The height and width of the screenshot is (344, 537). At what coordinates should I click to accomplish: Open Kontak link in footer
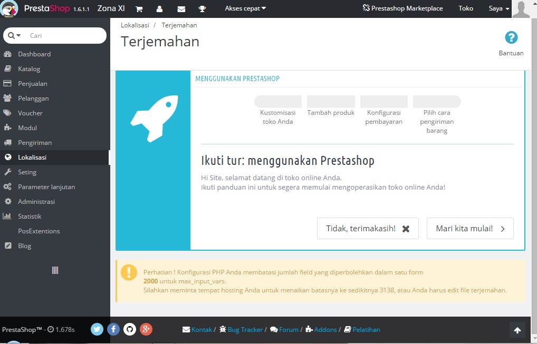click(197, 330)
